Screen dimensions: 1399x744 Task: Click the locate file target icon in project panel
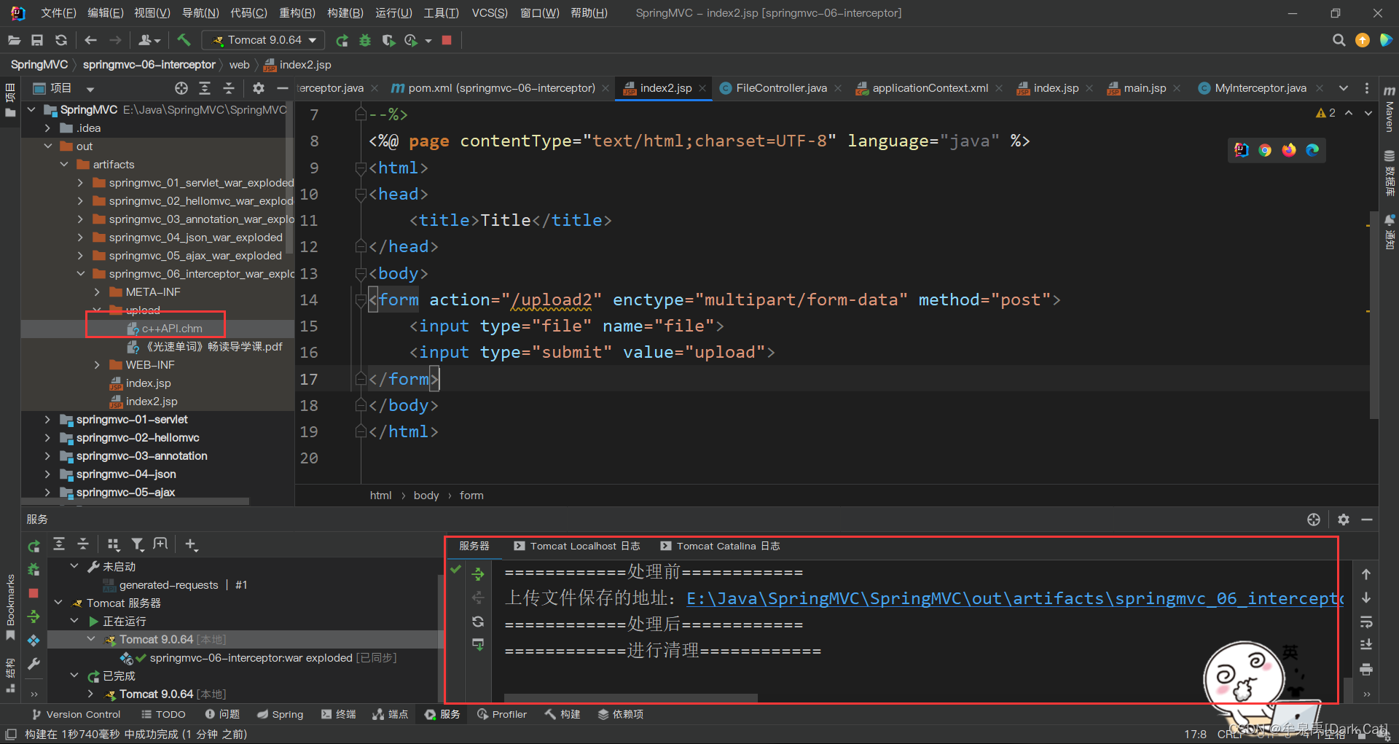tap(181, 88)
